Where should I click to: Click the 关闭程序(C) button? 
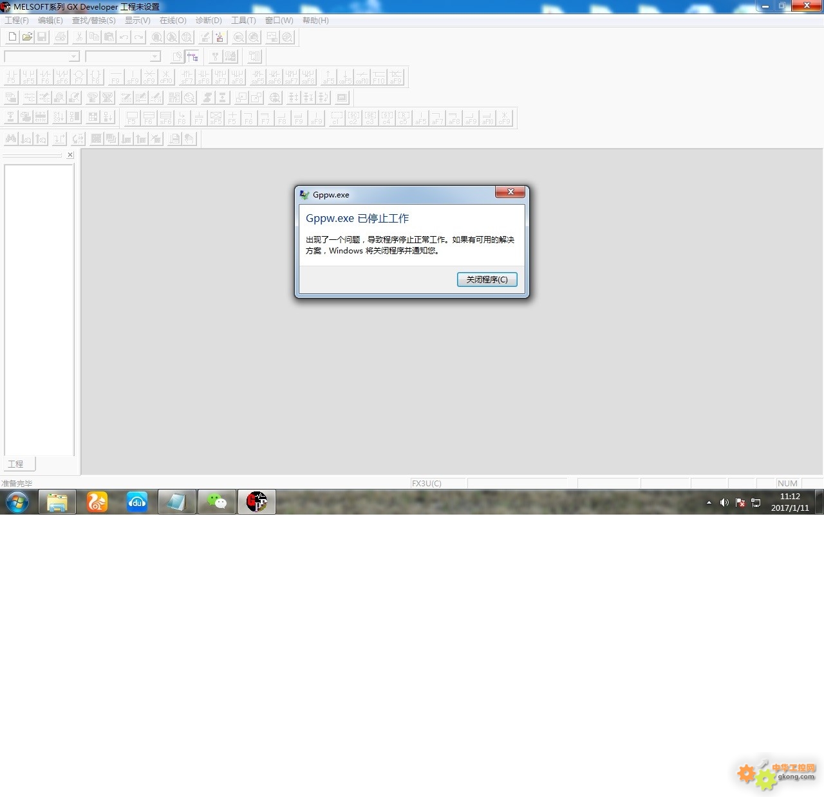pos(487,280)
